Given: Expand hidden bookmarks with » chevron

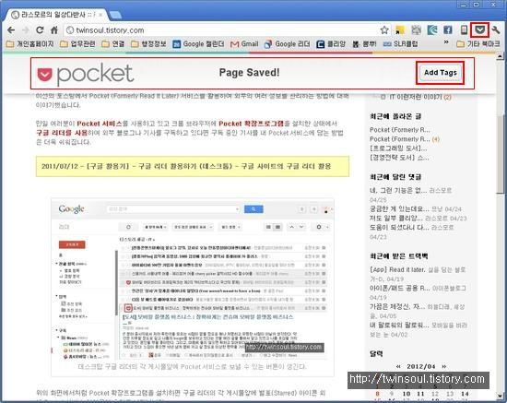Looking at the screenshot, I should (x=446, y=42).
